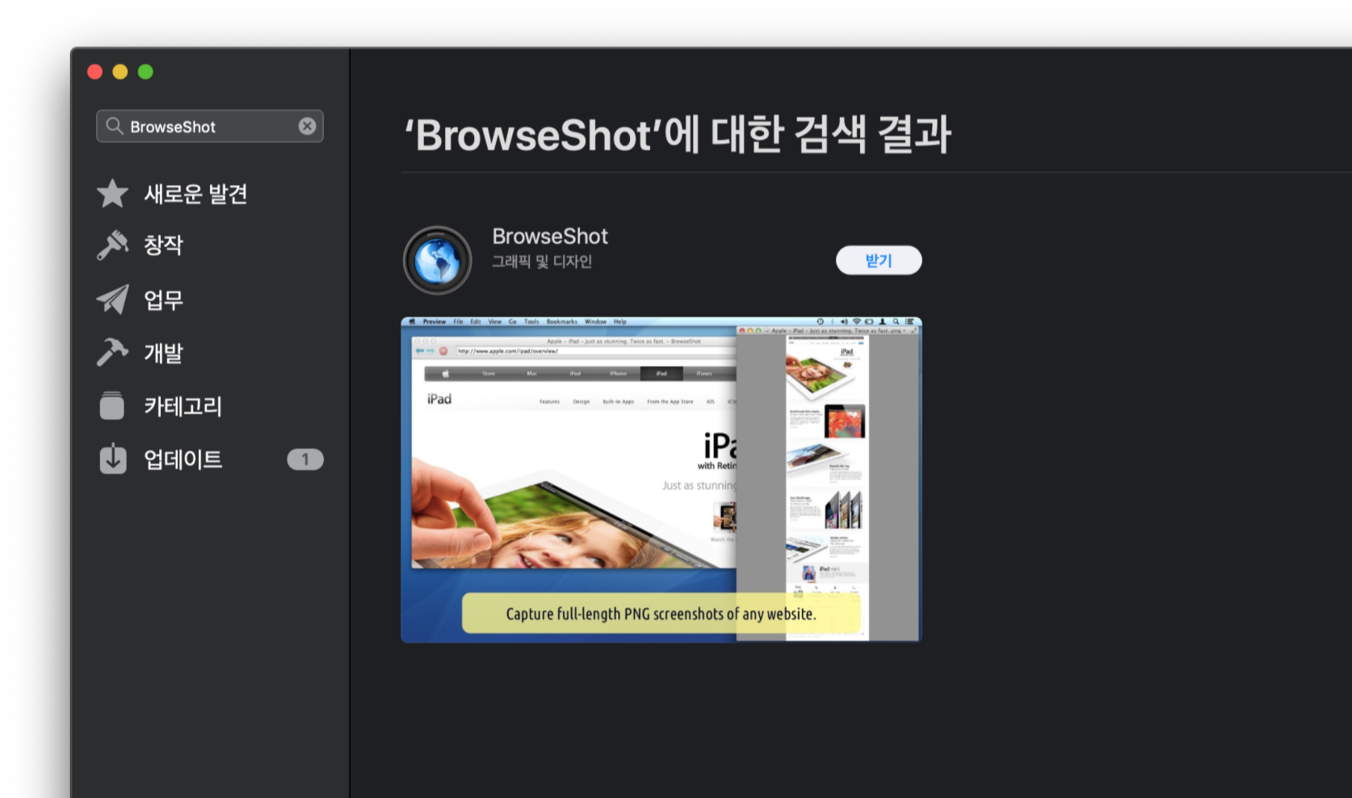Click the 그래픽 및 디자인 category text
This screenshot has height=798, width=1352.
click(542, 262)
